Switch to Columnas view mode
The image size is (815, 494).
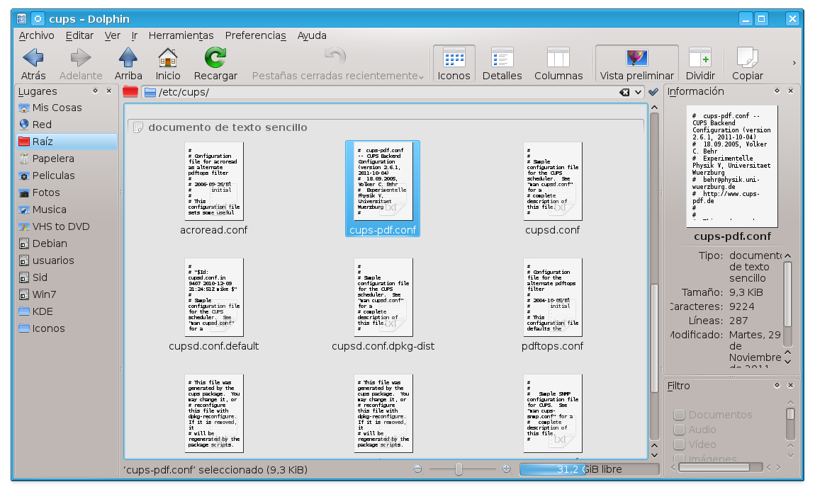tap(558, 62)
